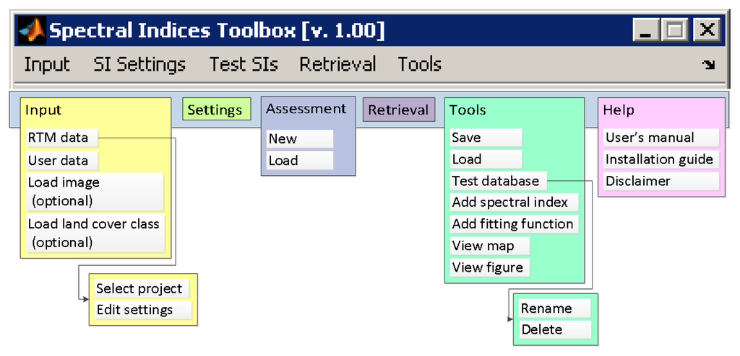
Task: Expand the Test database submenu
Action: pyautogui.click(x=497, y=181)
